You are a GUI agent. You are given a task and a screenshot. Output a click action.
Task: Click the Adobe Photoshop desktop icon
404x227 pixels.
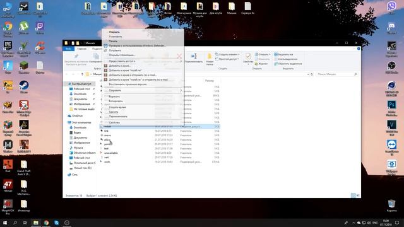click(x=391, y=108)
